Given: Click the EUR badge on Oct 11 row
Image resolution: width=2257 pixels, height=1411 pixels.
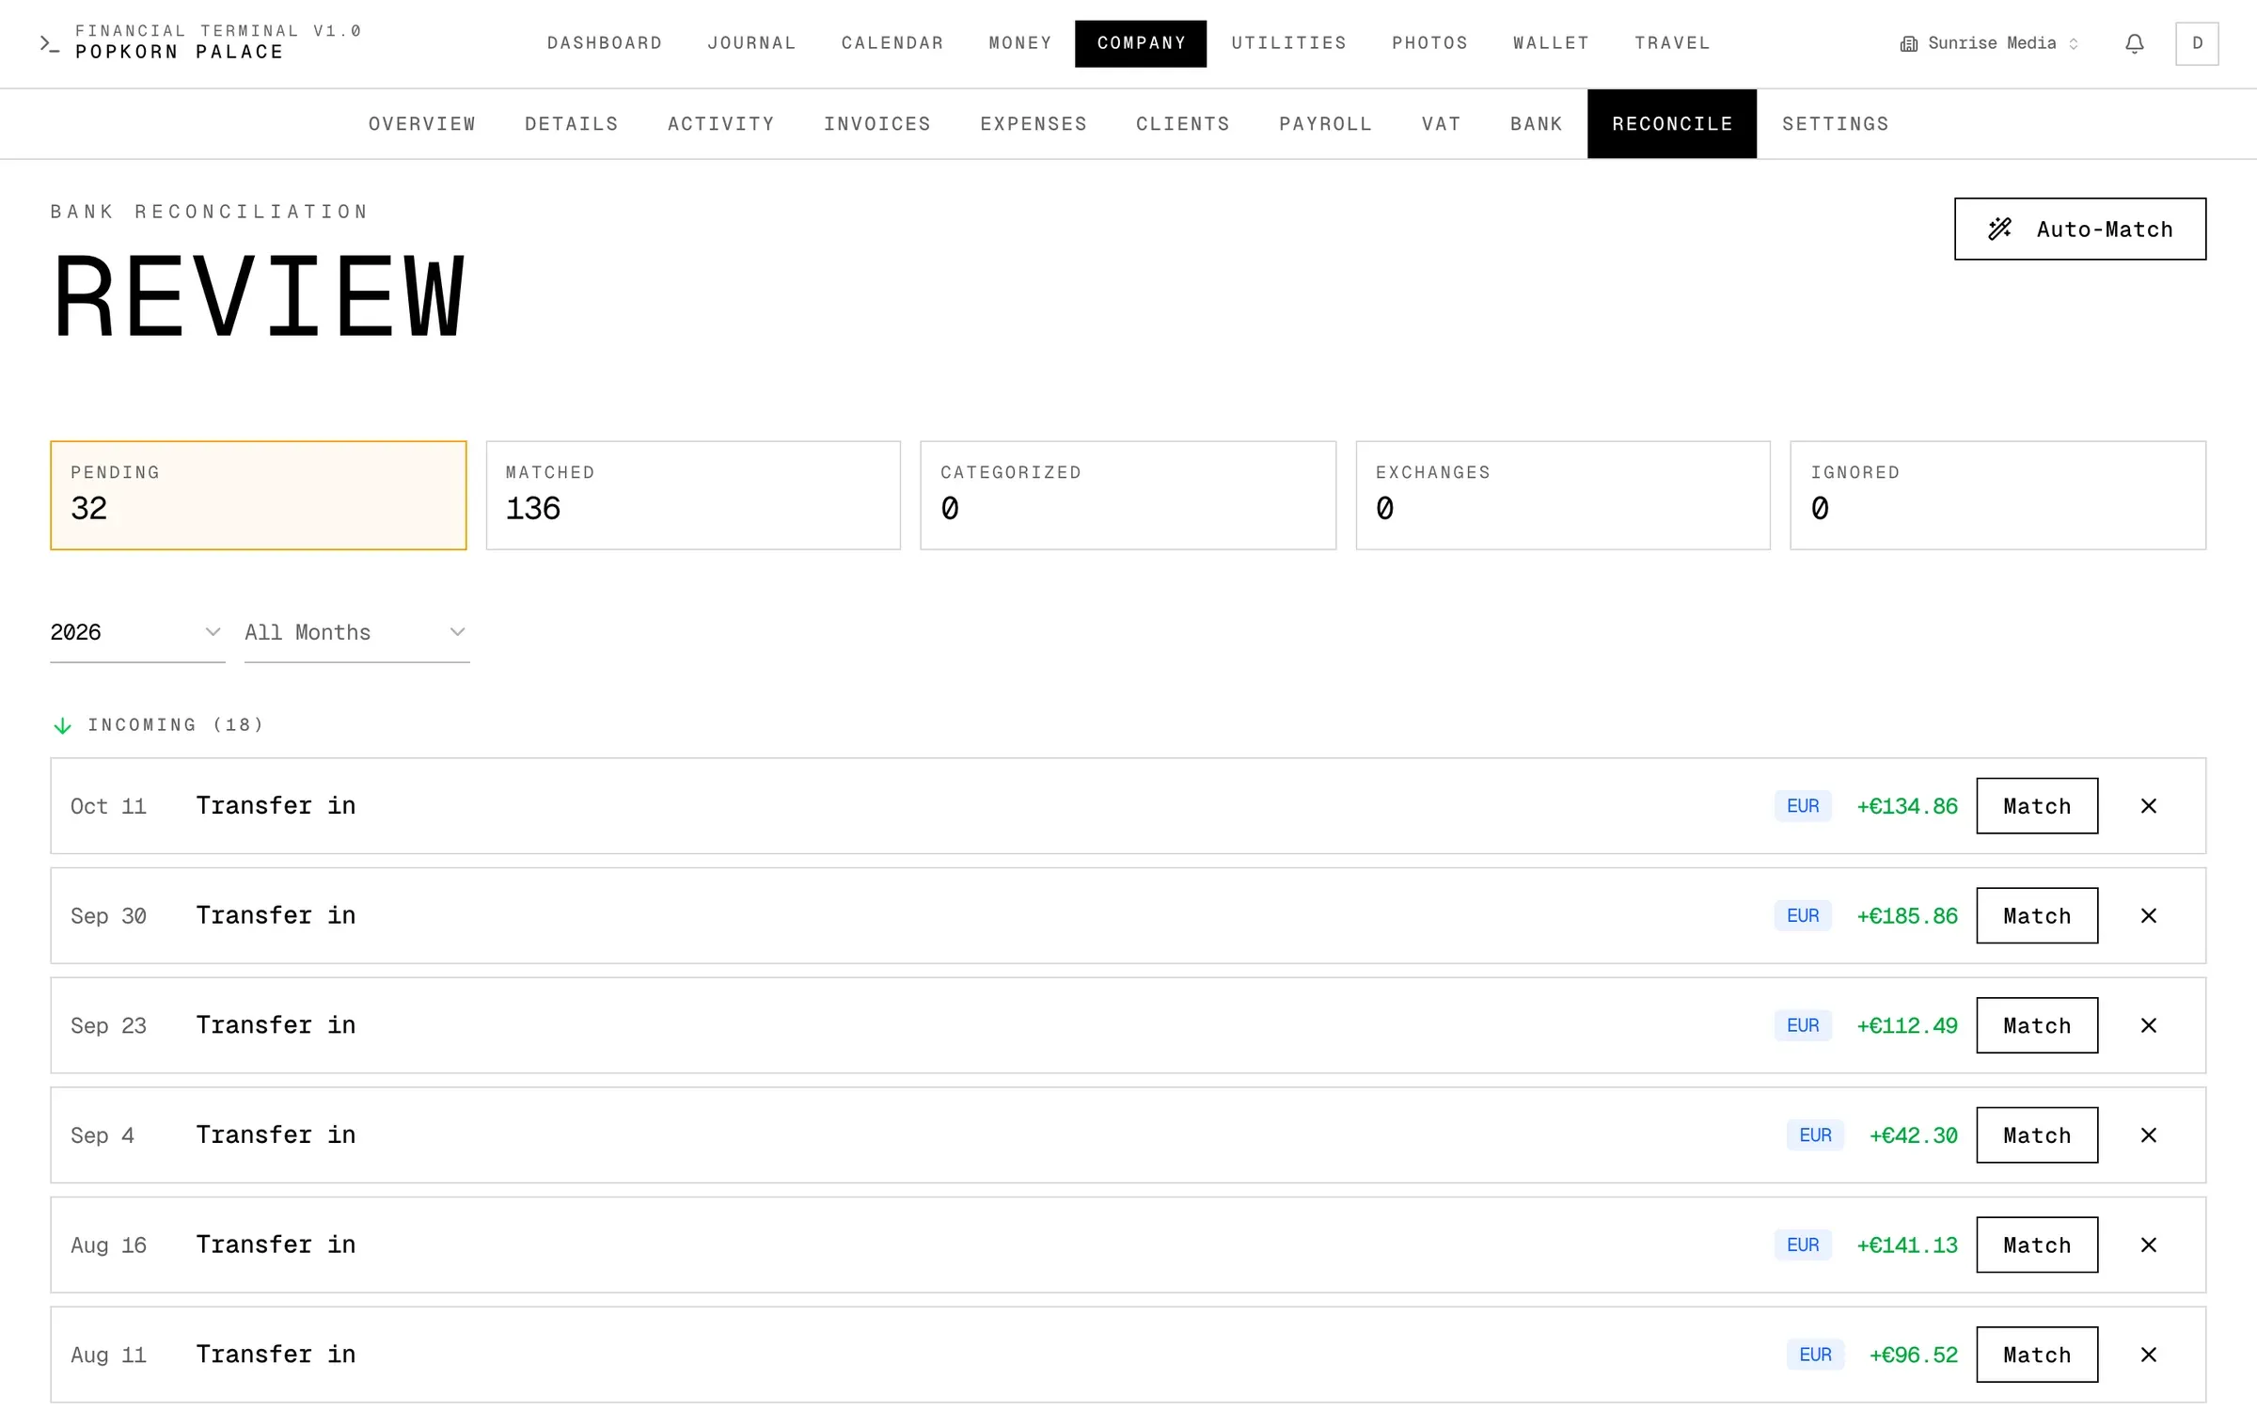Looking at the screenshot, I should [1803, 806].
